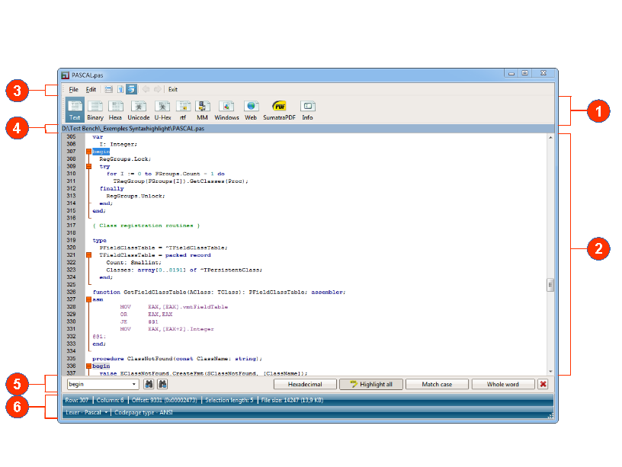The width and height of the screenshot is (622, 467).
Task: Switch to Text view mode
Action: 75,110
